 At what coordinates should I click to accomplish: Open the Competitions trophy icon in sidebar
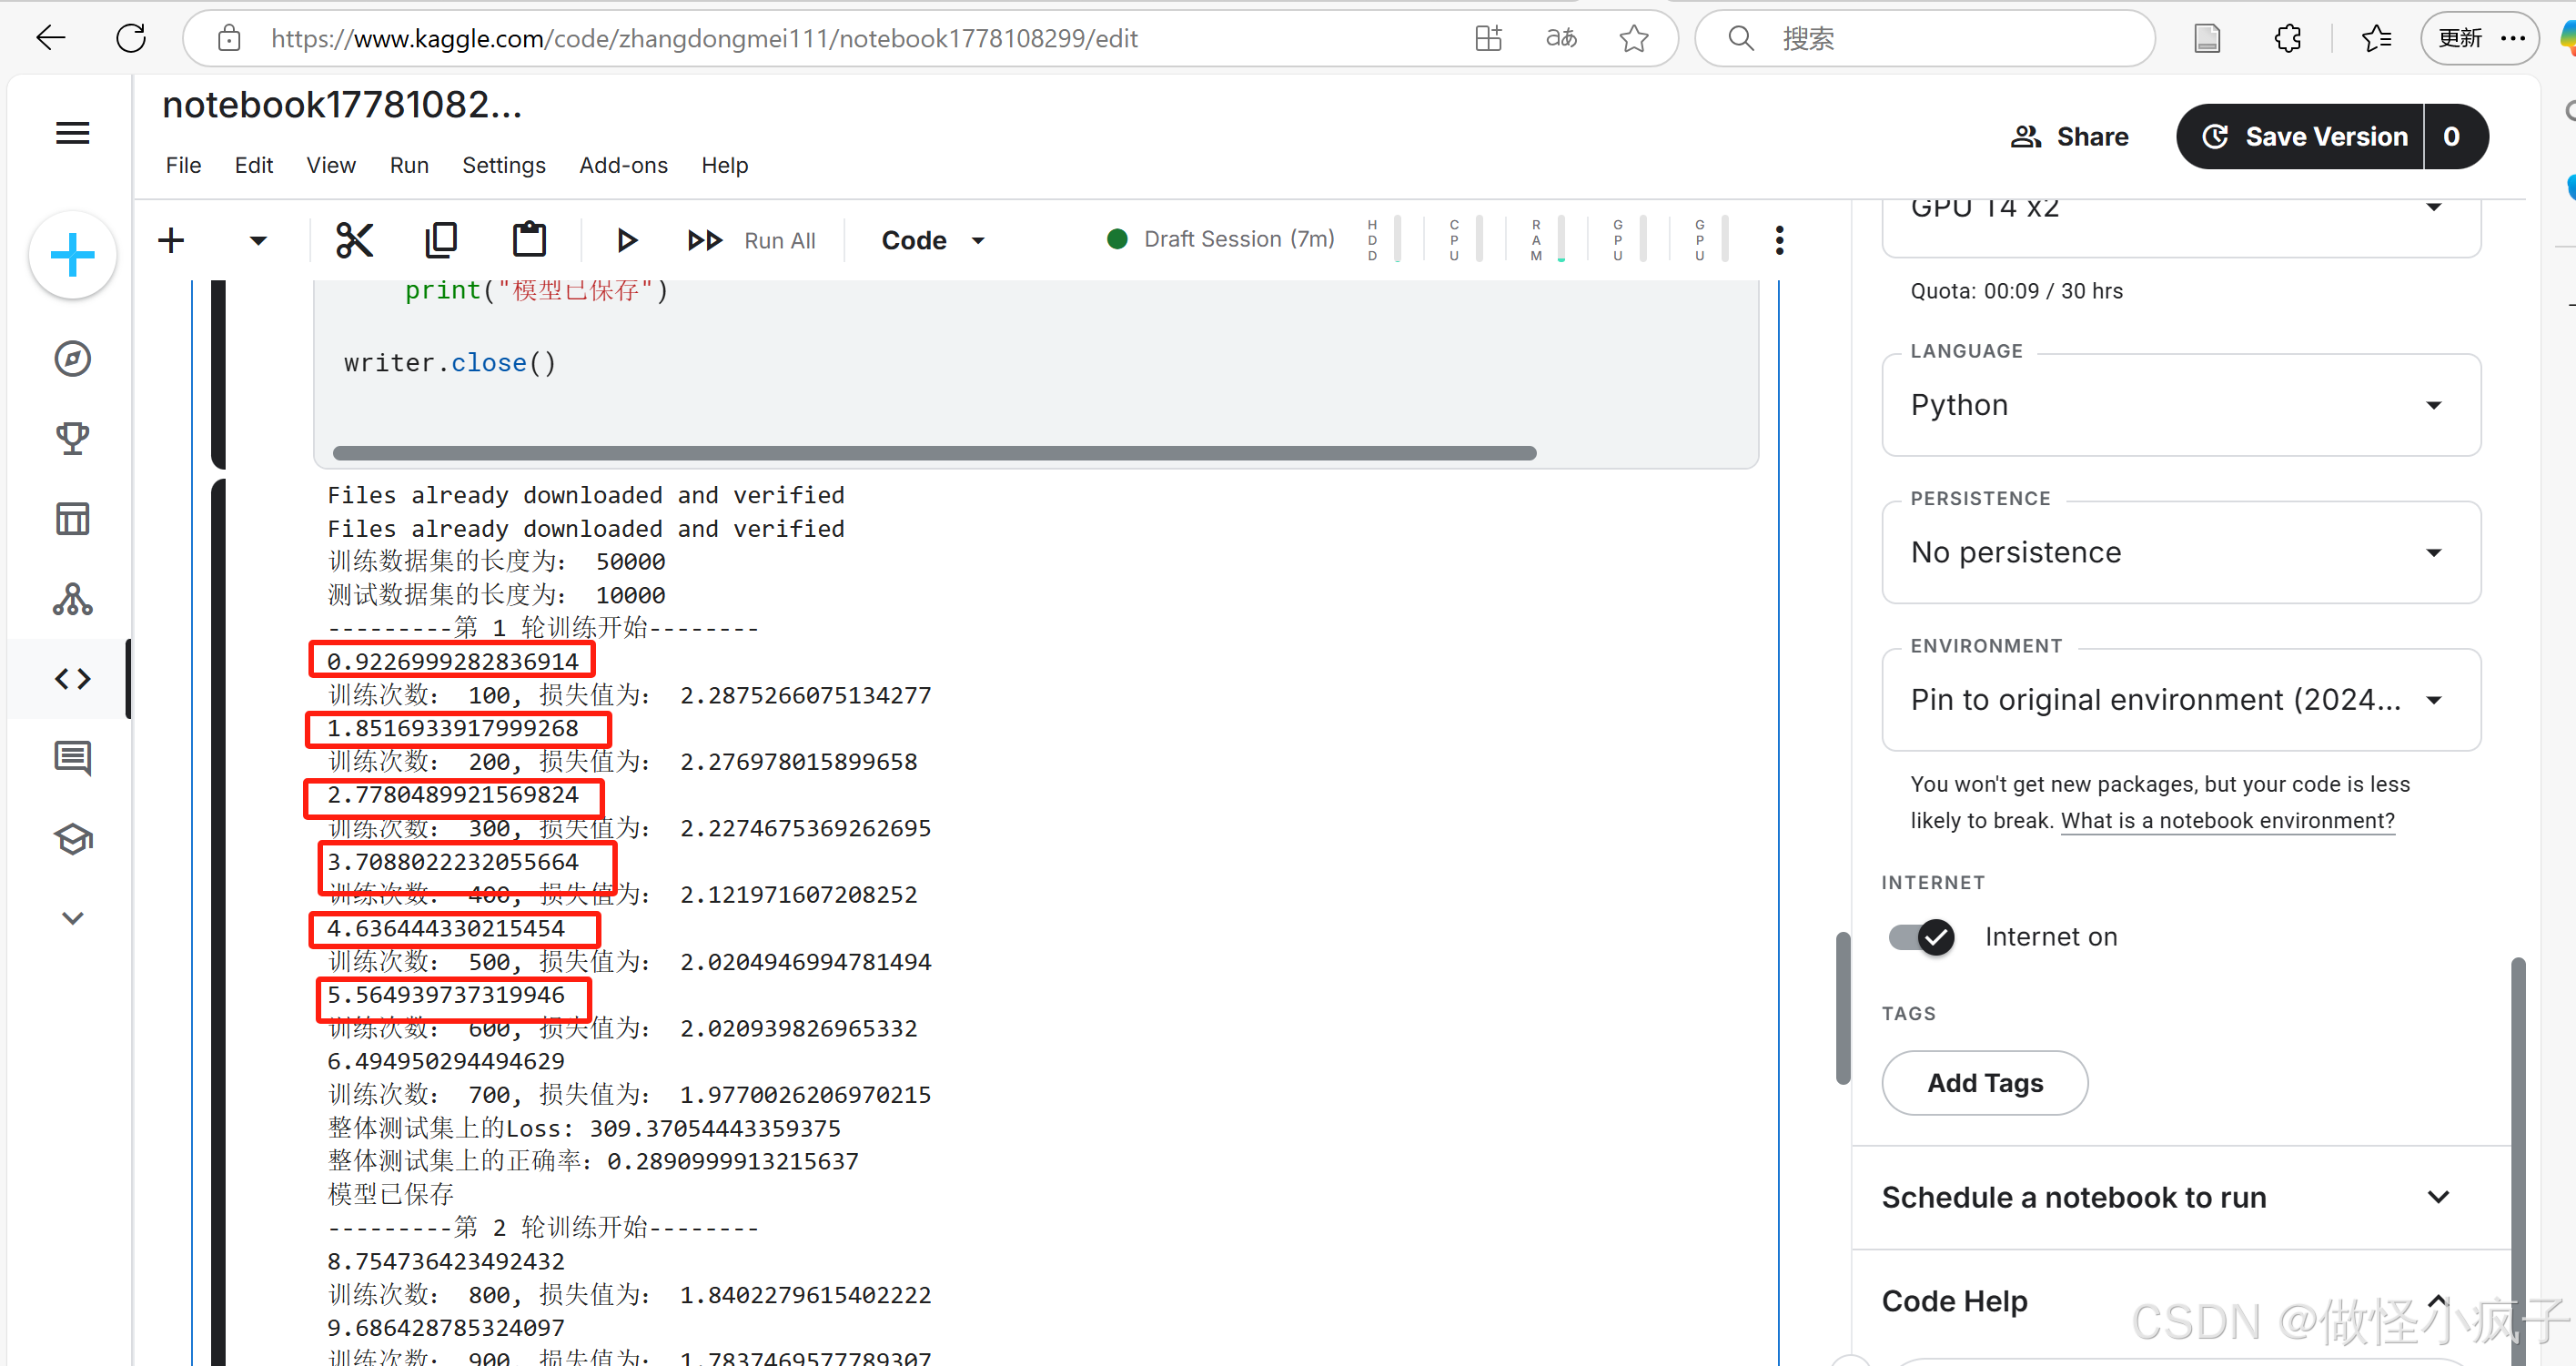click(x=72, y=438)
